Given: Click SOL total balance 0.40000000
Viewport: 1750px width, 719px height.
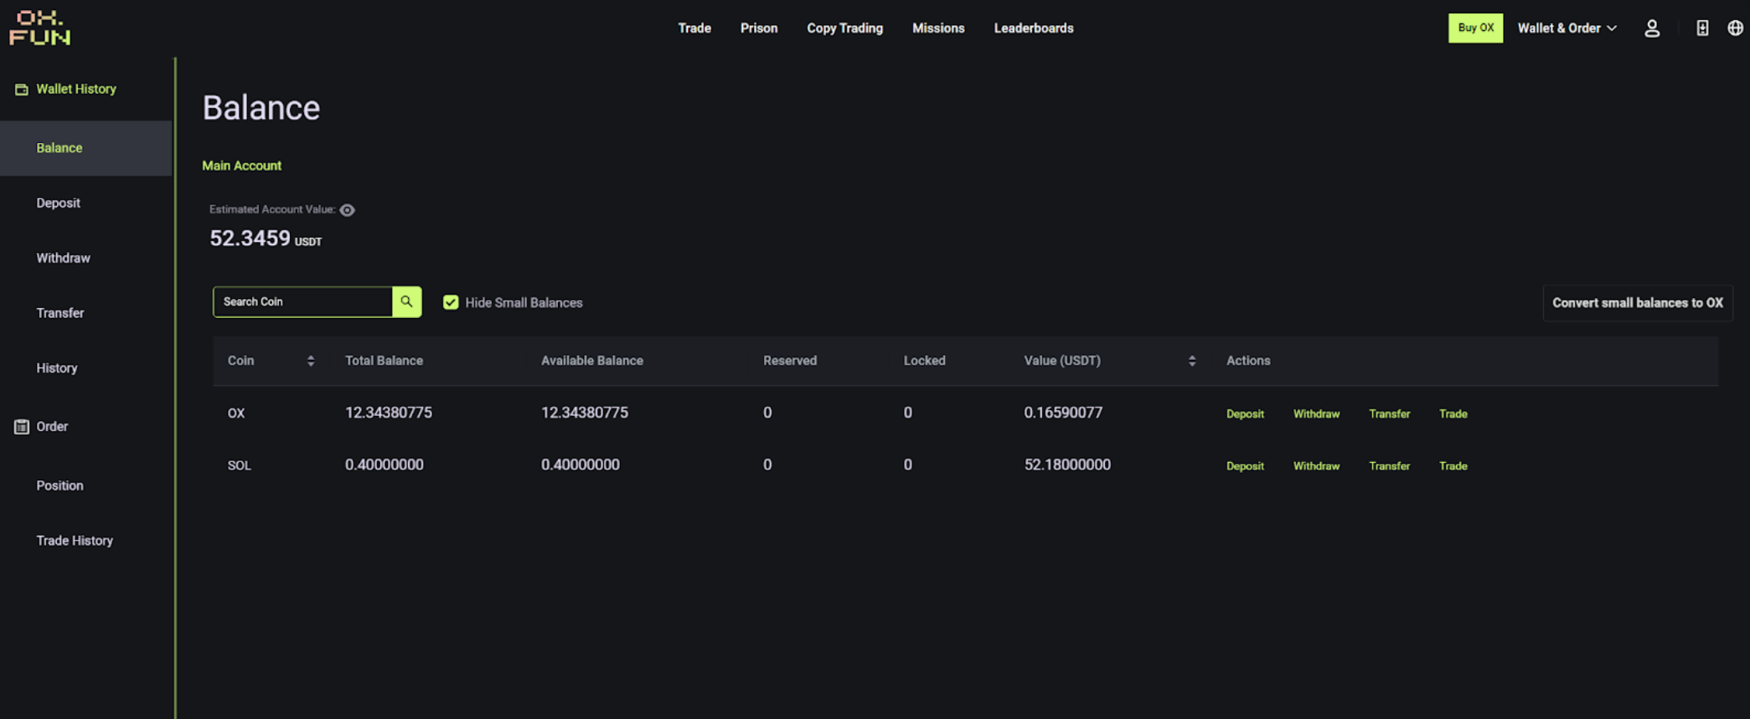Looking at the screenshot, I should pyautogui.click(x=385, y=465).
